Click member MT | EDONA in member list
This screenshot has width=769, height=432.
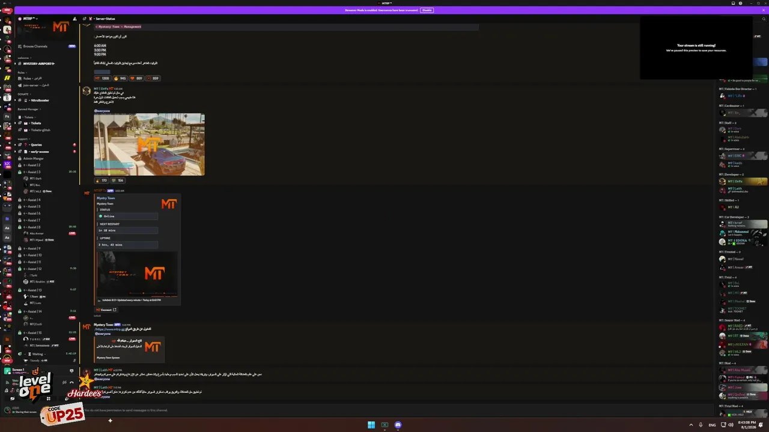[x=743, y=241]
